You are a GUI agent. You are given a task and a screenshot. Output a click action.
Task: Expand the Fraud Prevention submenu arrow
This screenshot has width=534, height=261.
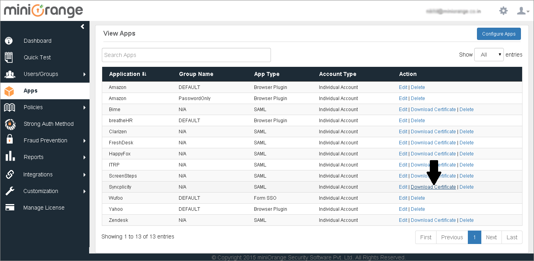(84, 140)
